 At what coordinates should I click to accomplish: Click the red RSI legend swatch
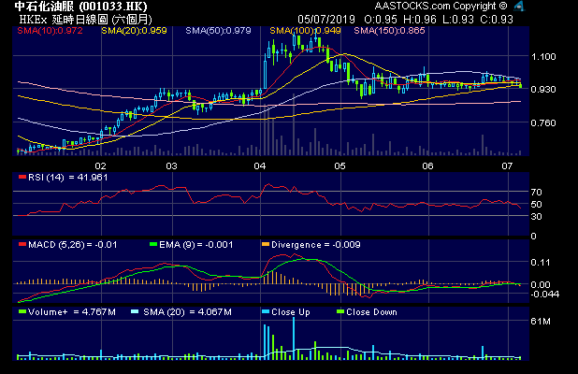[22, 178]
